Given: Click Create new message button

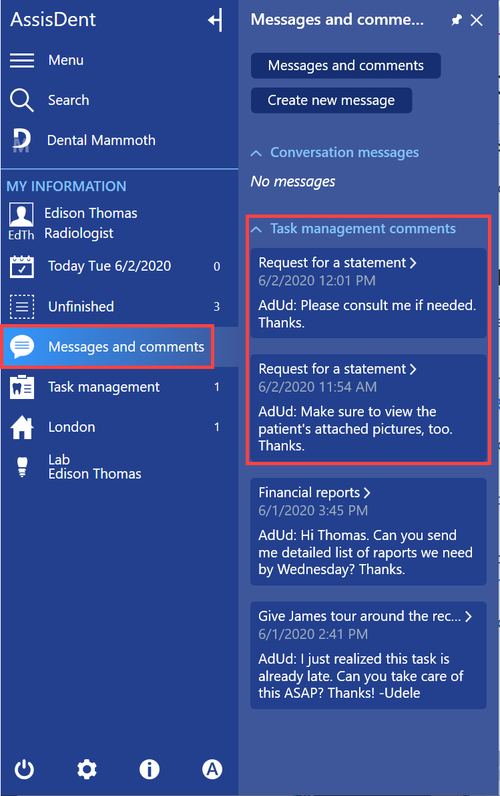Looking at the screenshot, I should point(331,100).
